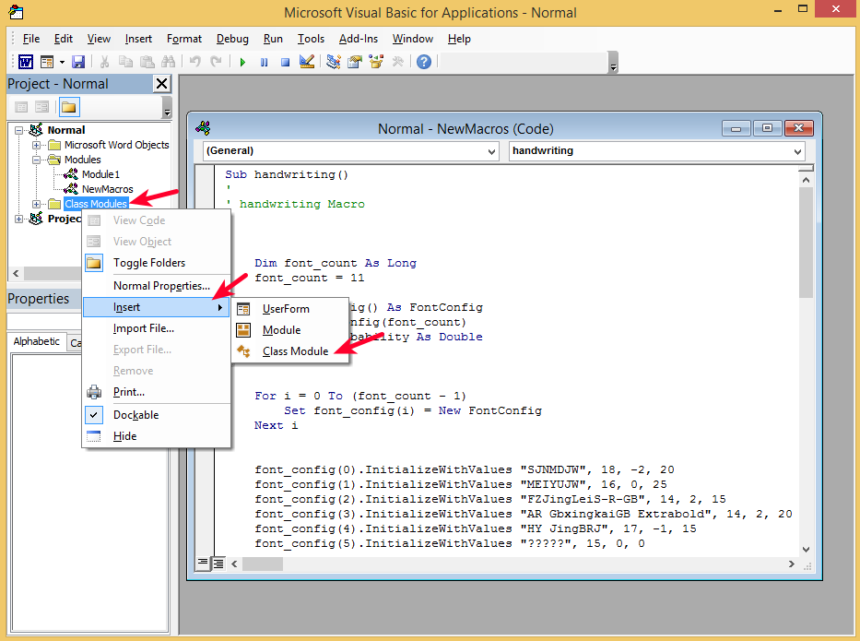Click the Break pause icon
The height and width of the screenshot is (641, 860).
(x=264, y=62)
